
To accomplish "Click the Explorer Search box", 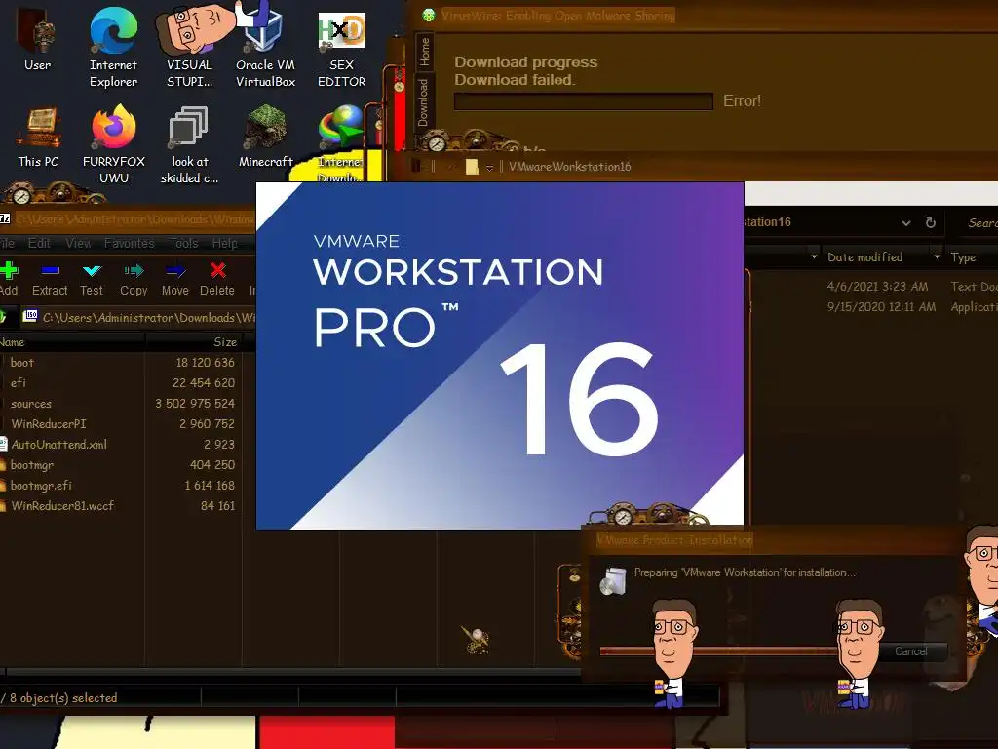I will (x=975, y=223).
